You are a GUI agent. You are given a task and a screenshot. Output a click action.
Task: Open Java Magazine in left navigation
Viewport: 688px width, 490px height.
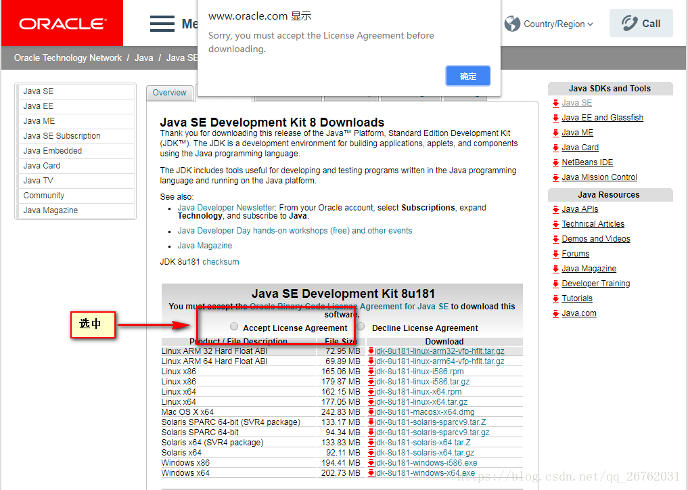click(x=76, y=210)
